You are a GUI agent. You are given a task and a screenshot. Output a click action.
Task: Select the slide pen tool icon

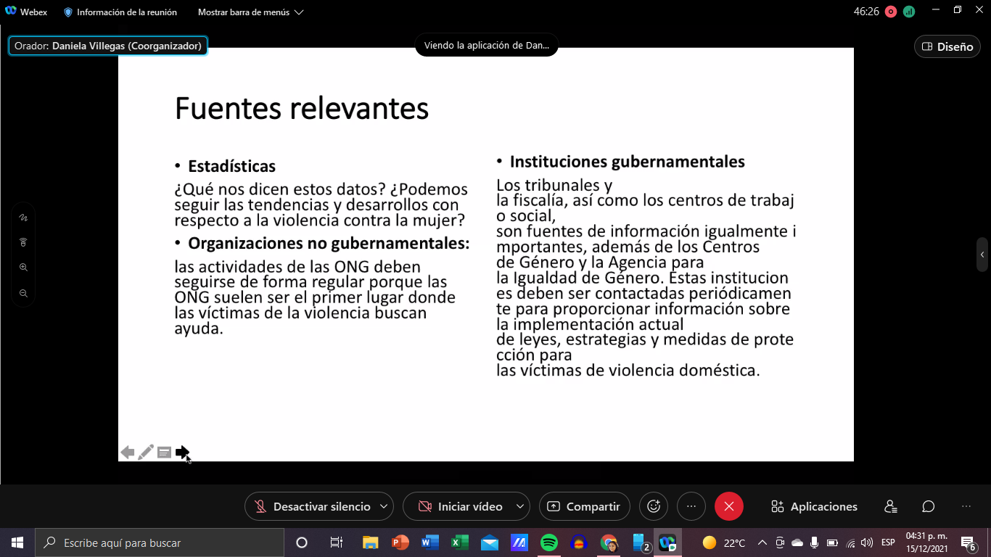pyautogui.click(x=146, y=453)
